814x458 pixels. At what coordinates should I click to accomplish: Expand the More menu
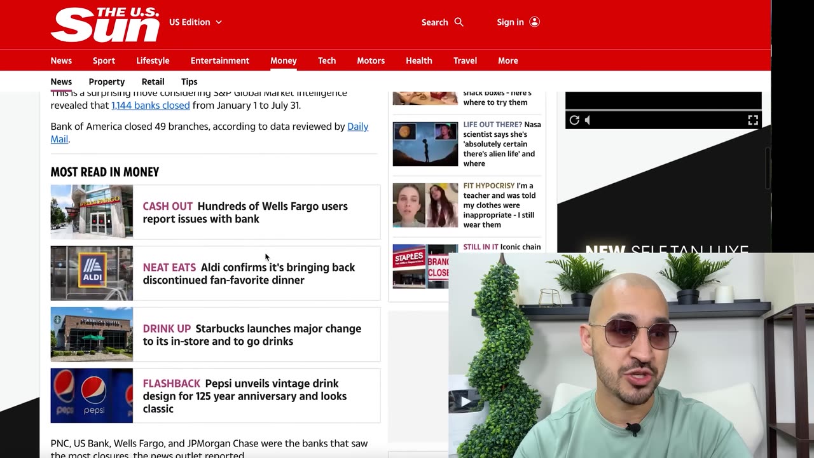(x=507, y=60)
